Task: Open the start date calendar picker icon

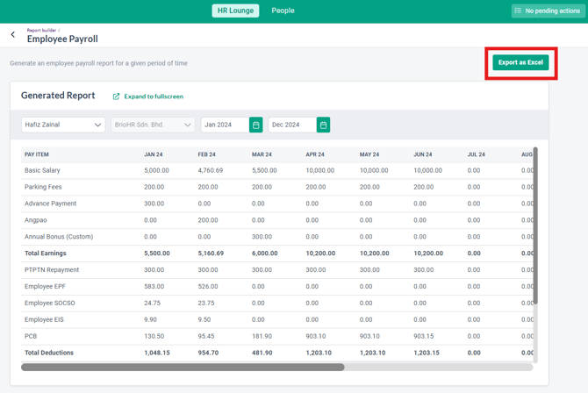Action: coord(256,125)
